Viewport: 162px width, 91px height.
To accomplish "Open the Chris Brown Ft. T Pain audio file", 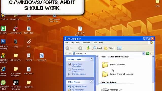I will 54,16.
